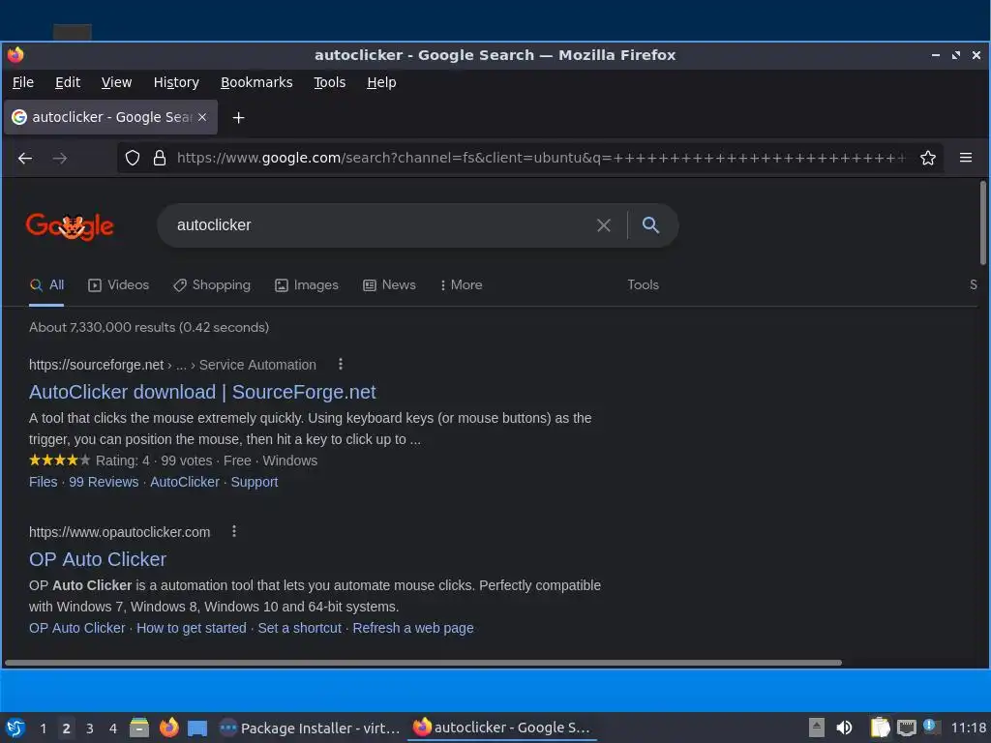991x743 pixels.
Task: Switch to workspace 1
Action: pyautogui.click(x=43, y=728)
